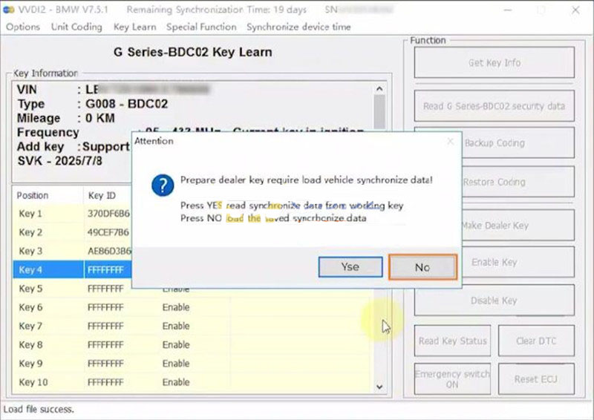Viewport: 594px width, 420px height.
Task: Click Key ID 49CEF7B6 cell
Action: tap(108, 232)
